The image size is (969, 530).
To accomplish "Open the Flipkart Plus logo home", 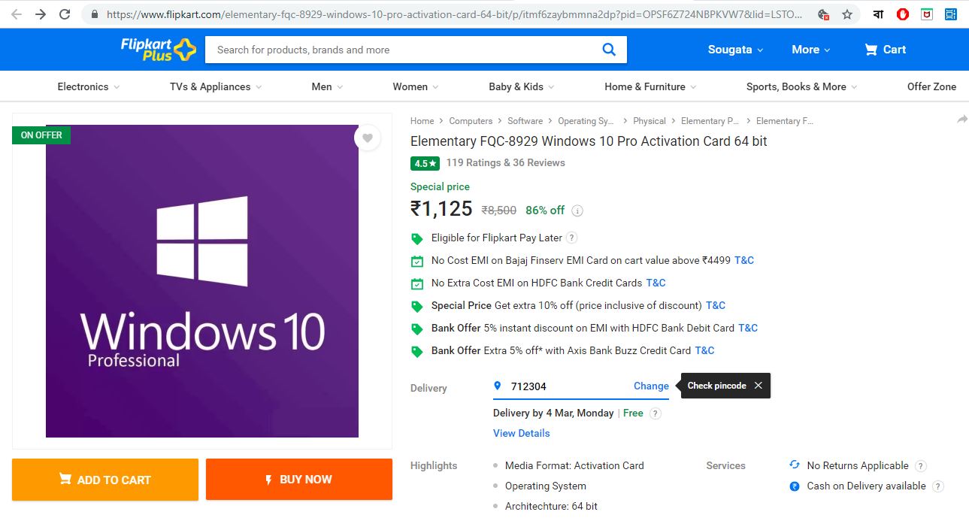I will point(158,50).
